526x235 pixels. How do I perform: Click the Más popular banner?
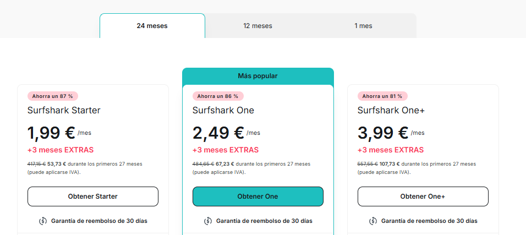click(257, 76)
